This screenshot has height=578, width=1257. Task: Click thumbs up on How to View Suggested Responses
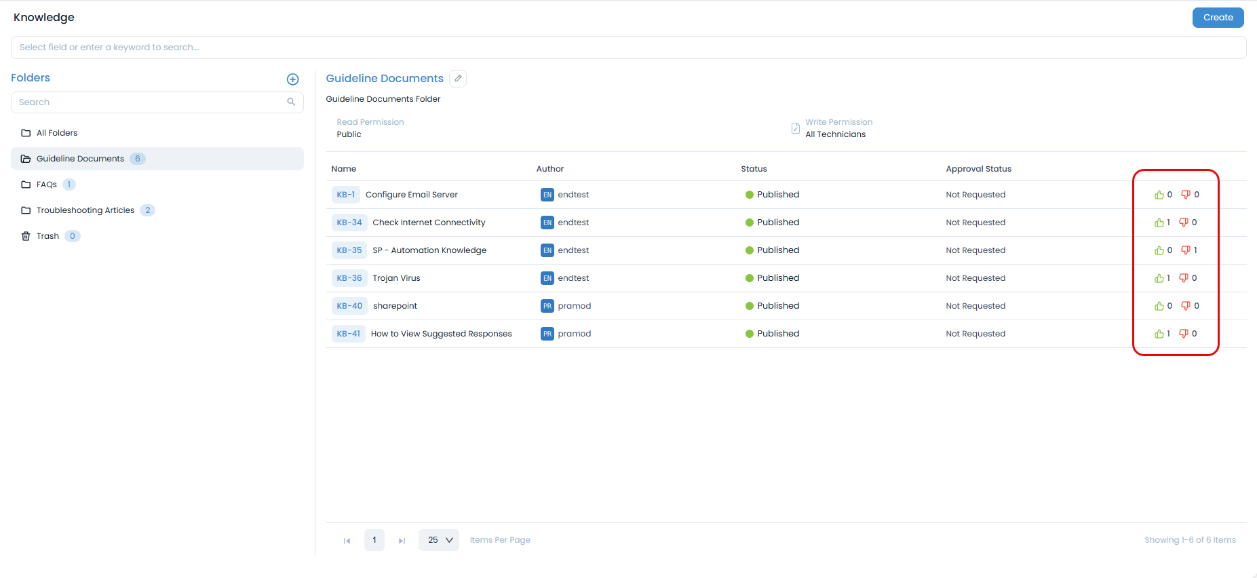point(1159,334)
